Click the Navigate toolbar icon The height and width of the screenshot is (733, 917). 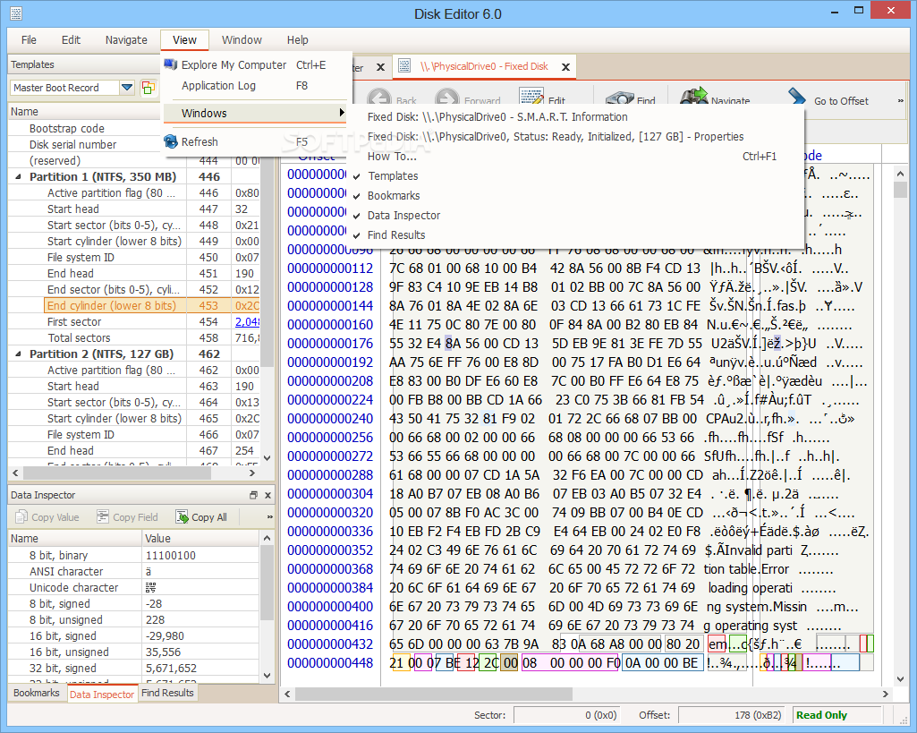[x=694, y=98]
